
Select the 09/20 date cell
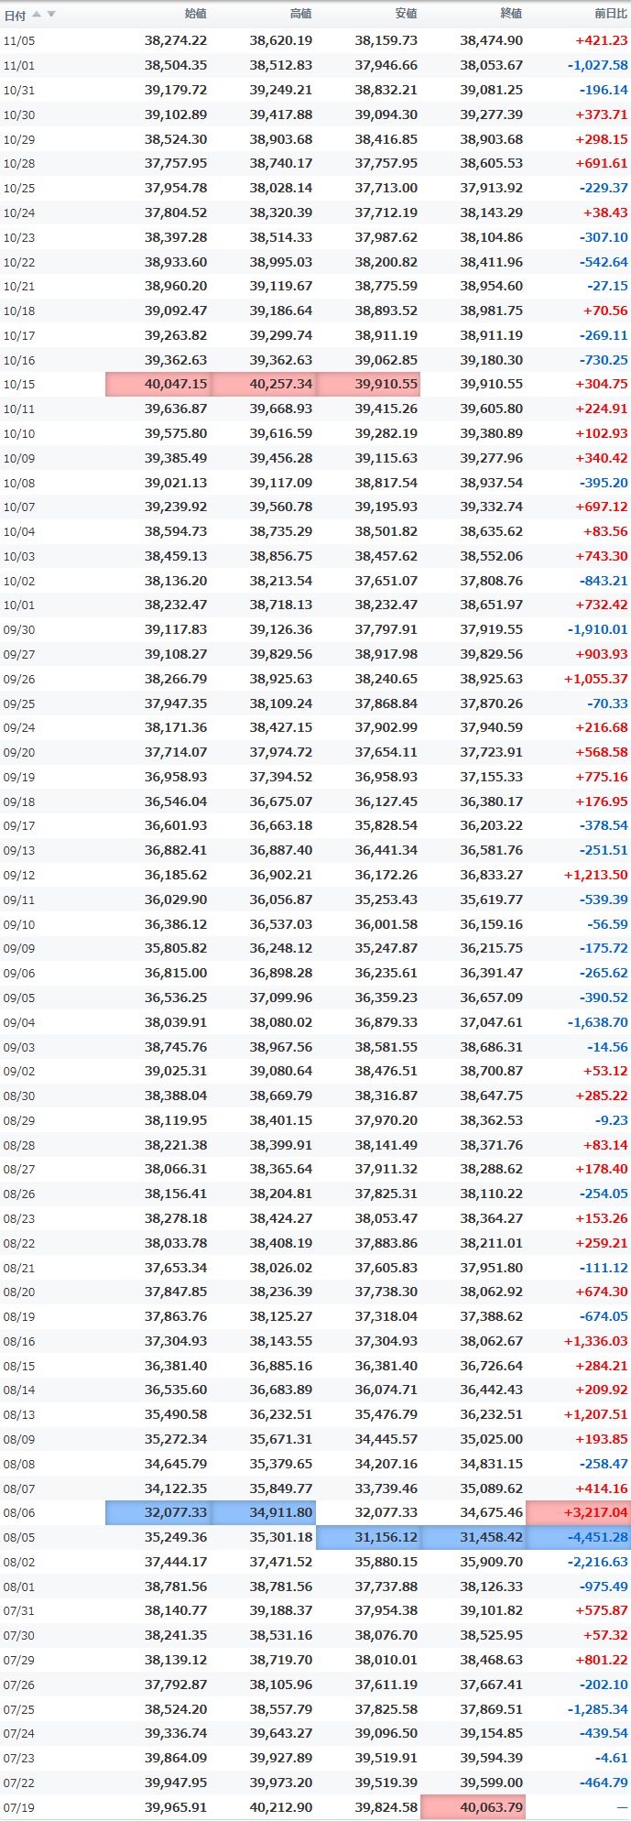pos(19,752)
